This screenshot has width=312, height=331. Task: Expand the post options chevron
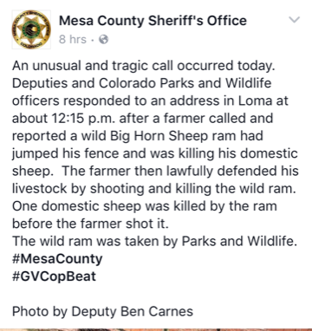click(295, 20)
